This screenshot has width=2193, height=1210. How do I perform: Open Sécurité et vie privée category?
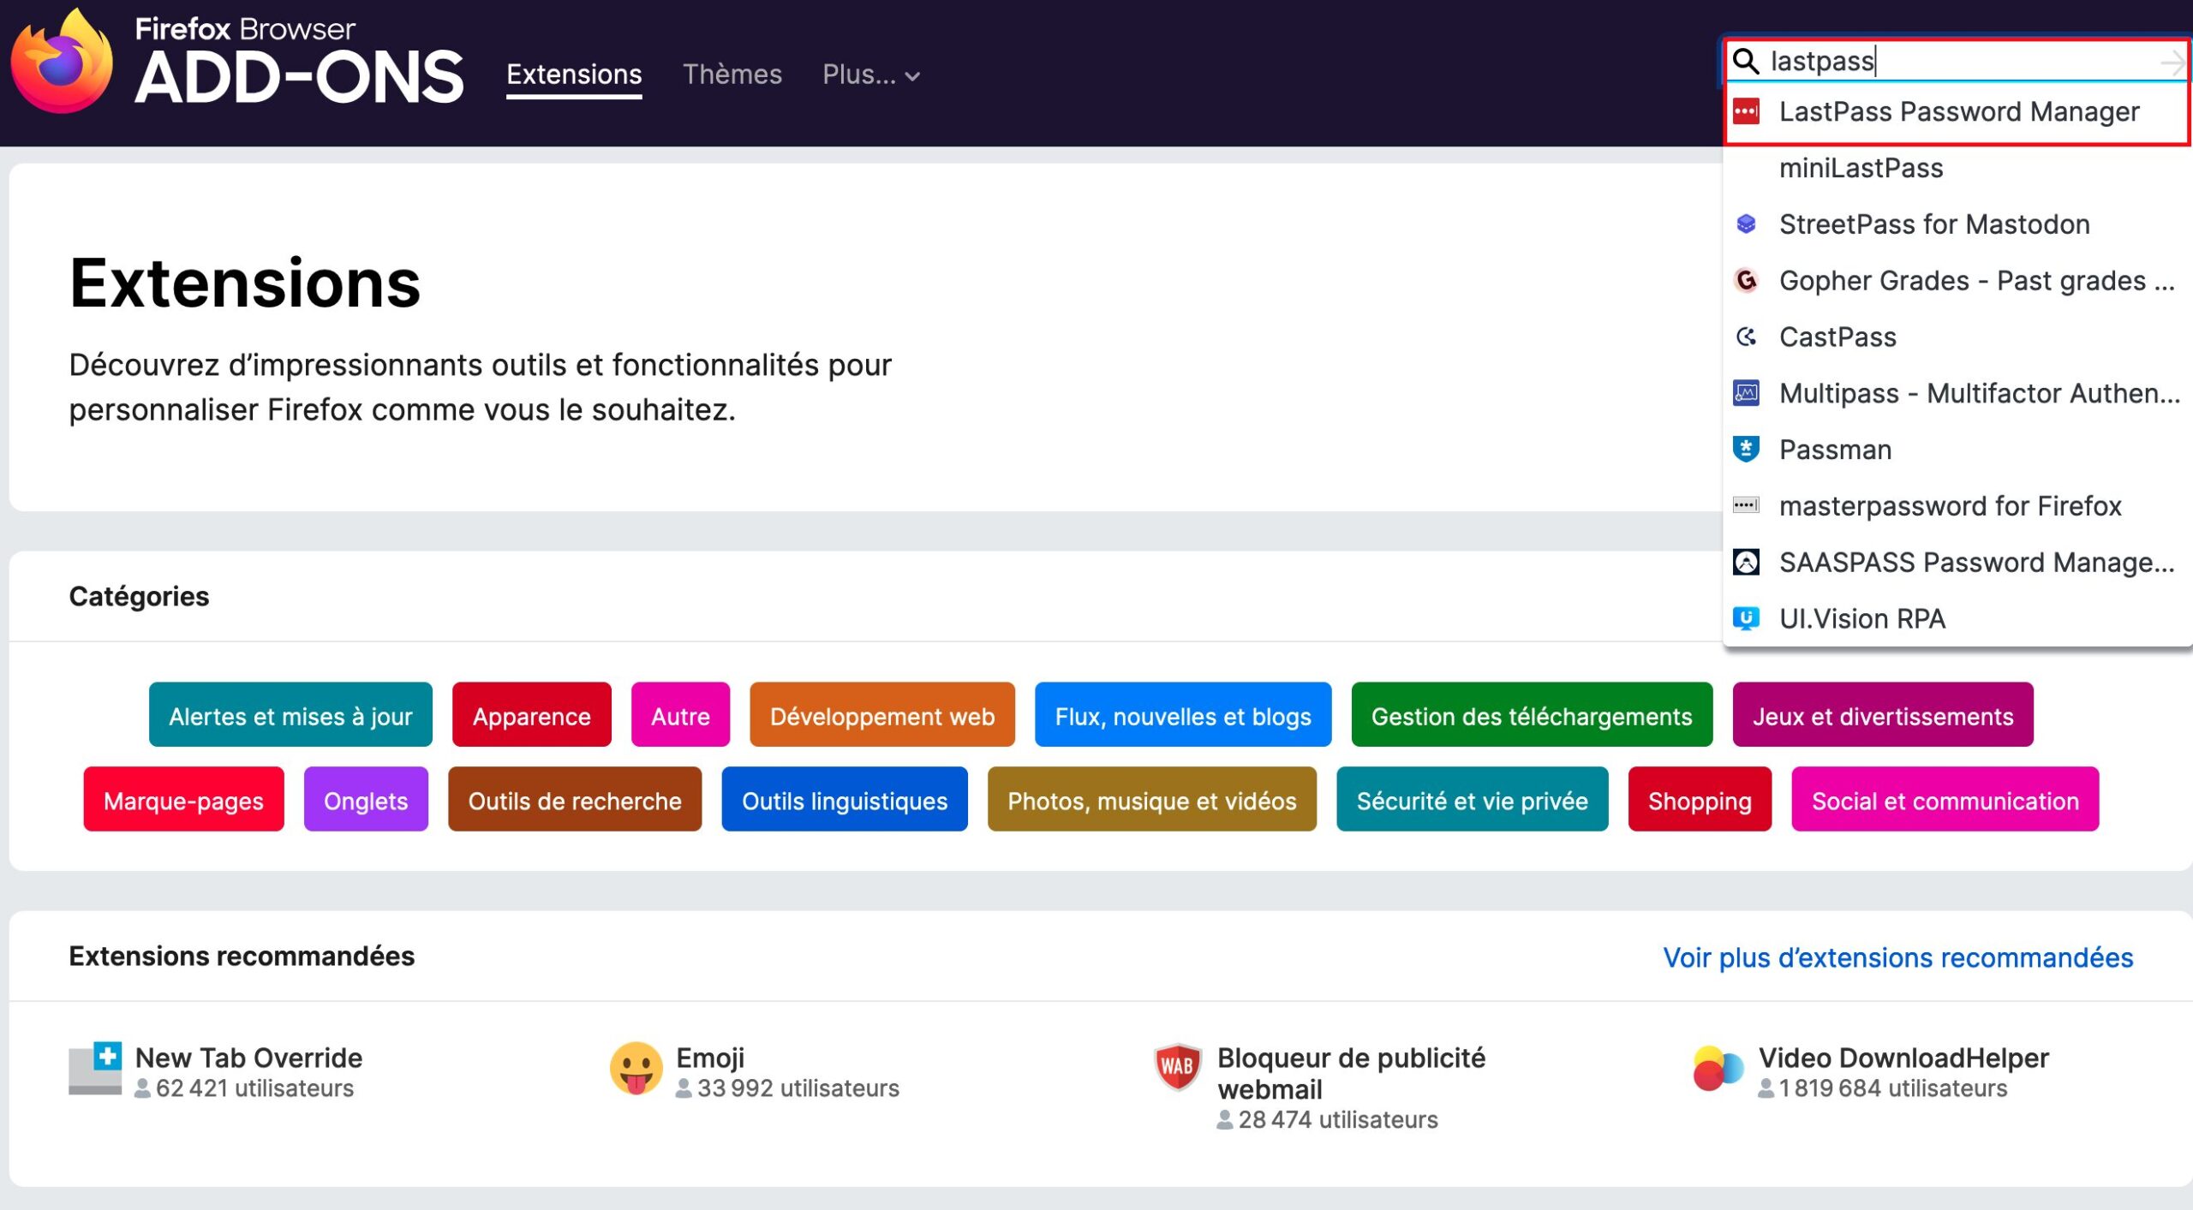(x=1473, y=800)
